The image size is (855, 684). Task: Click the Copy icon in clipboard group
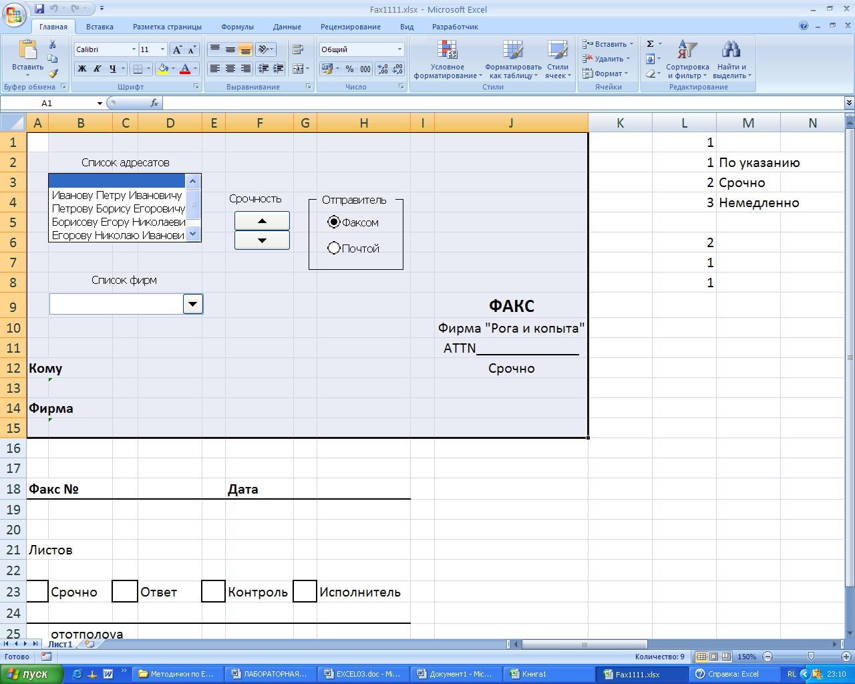coord(53,59)
